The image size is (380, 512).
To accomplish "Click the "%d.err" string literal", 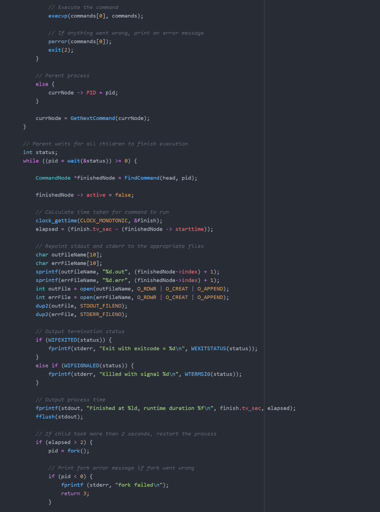I will point(115,280).
